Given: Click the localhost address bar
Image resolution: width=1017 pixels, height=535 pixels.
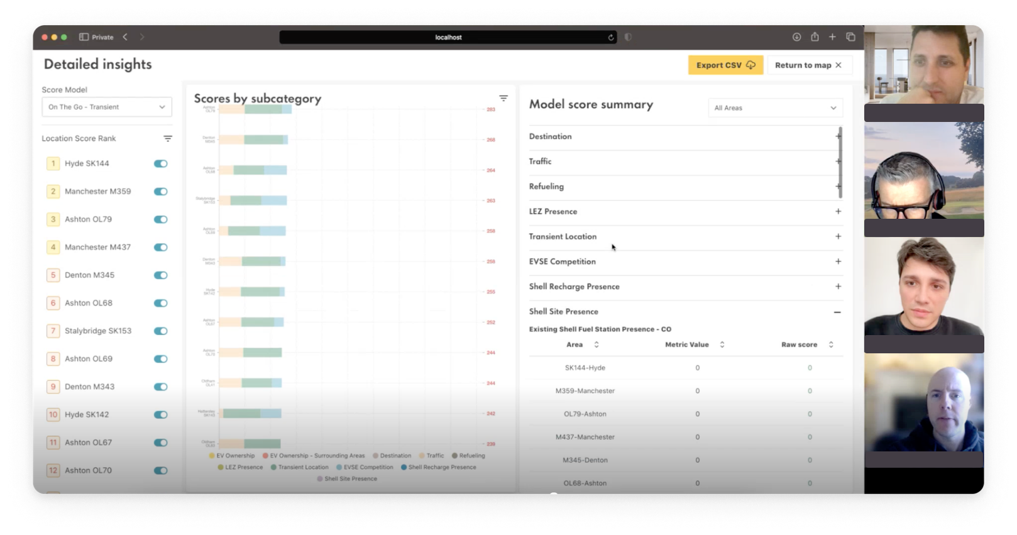Looking at the screenshot, I should tap(448, 38).
